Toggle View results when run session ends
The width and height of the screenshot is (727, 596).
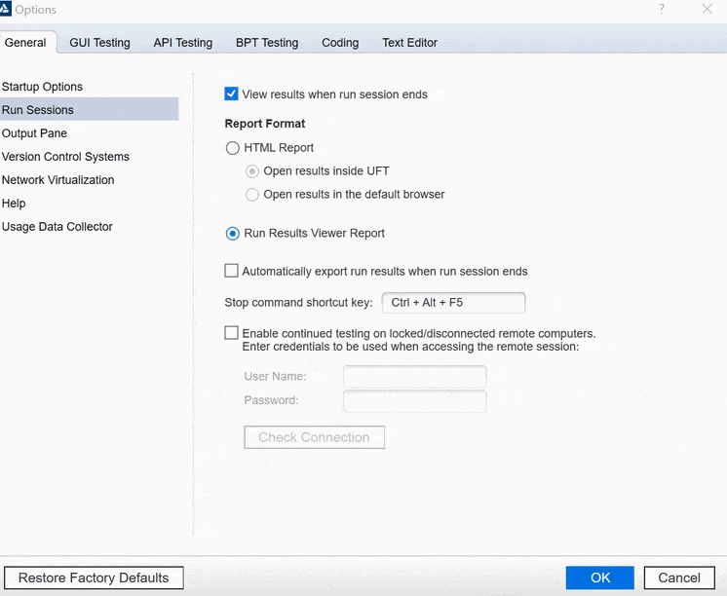pos(232,94)
